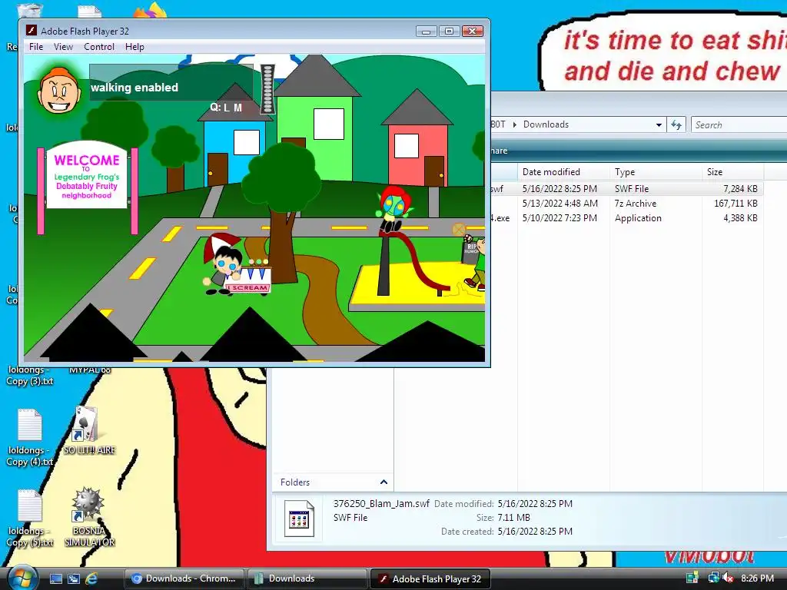Click the Explorer Search field
This screenshot has height=590, width=787.
click(739, 125)
